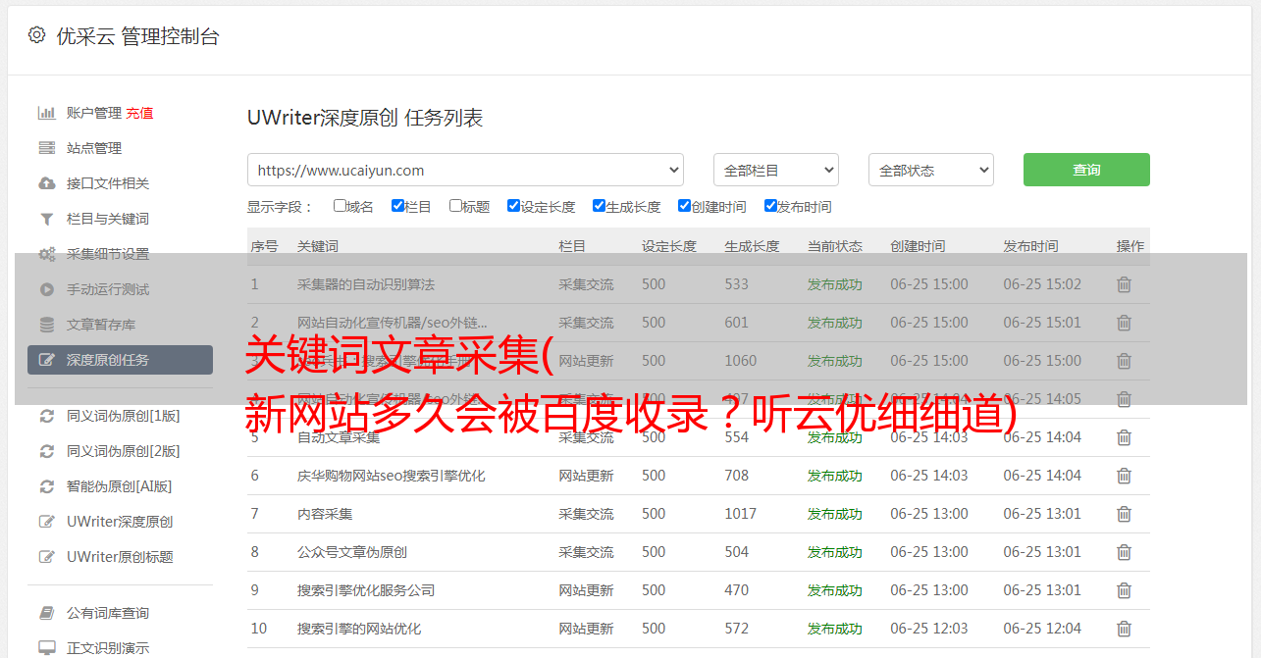Select 同义词伪原创[2版] menu item

click(123, 451)
